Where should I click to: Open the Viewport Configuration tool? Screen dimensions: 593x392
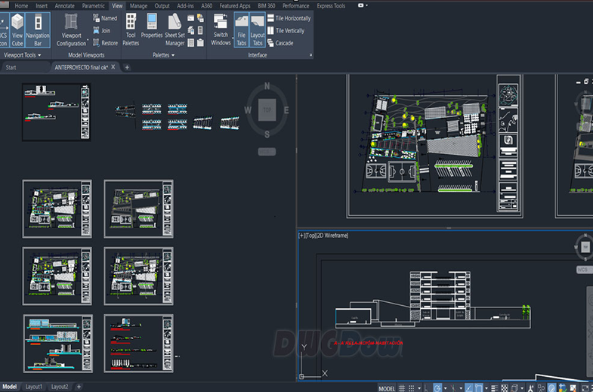point(71,30)
